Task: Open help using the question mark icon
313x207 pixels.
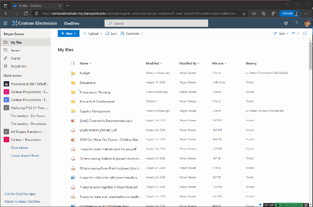Action: [x=296, y=23]
